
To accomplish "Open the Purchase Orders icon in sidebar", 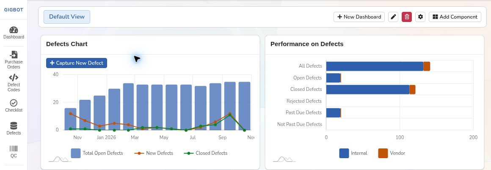I will point(14,55).
